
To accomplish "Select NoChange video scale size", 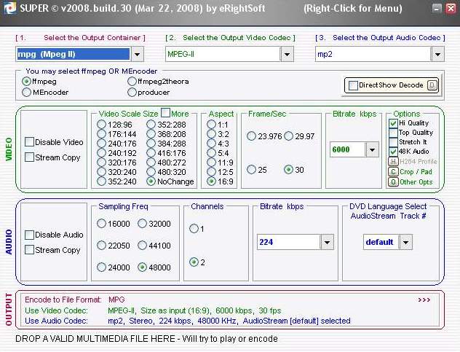I will point(151,181).
